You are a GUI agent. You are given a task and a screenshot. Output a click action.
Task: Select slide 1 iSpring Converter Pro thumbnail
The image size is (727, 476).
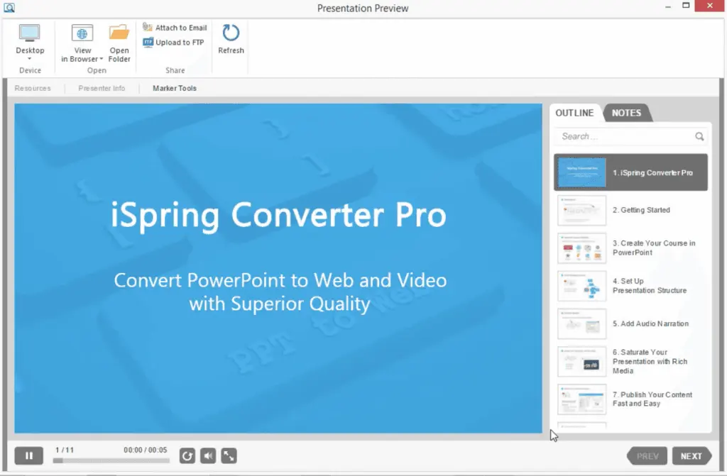pyautogui.click(x=581, y=172)
